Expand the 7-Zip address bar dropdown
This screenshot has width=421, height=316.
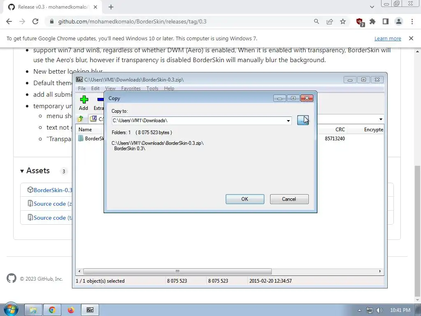click(x=381, y=119)
